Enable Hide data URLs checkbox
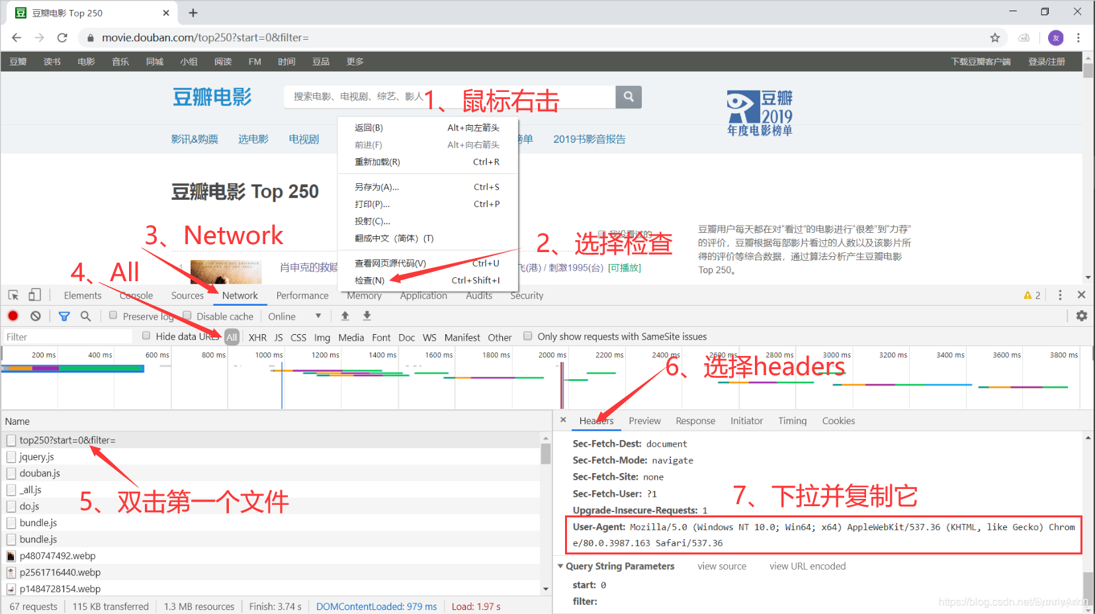Screen dimensions: 1095x614 (x=146, y=336)
